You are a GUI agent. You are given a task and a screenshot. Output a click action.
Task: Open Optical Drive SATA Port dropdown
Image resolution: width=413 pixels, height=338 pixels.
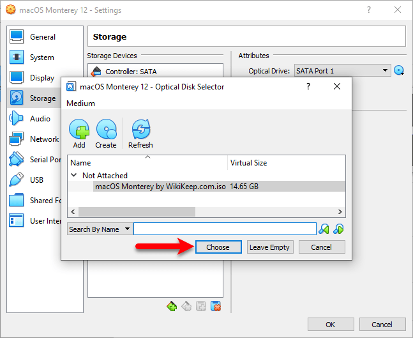342,71
